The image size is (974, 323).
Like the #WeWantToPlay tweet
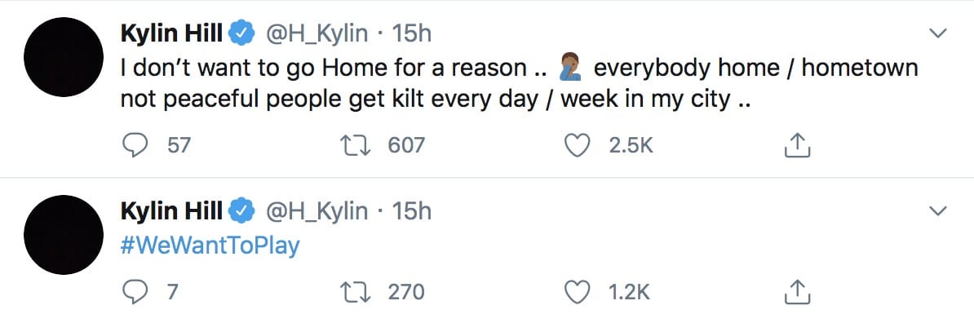[577, 292]
